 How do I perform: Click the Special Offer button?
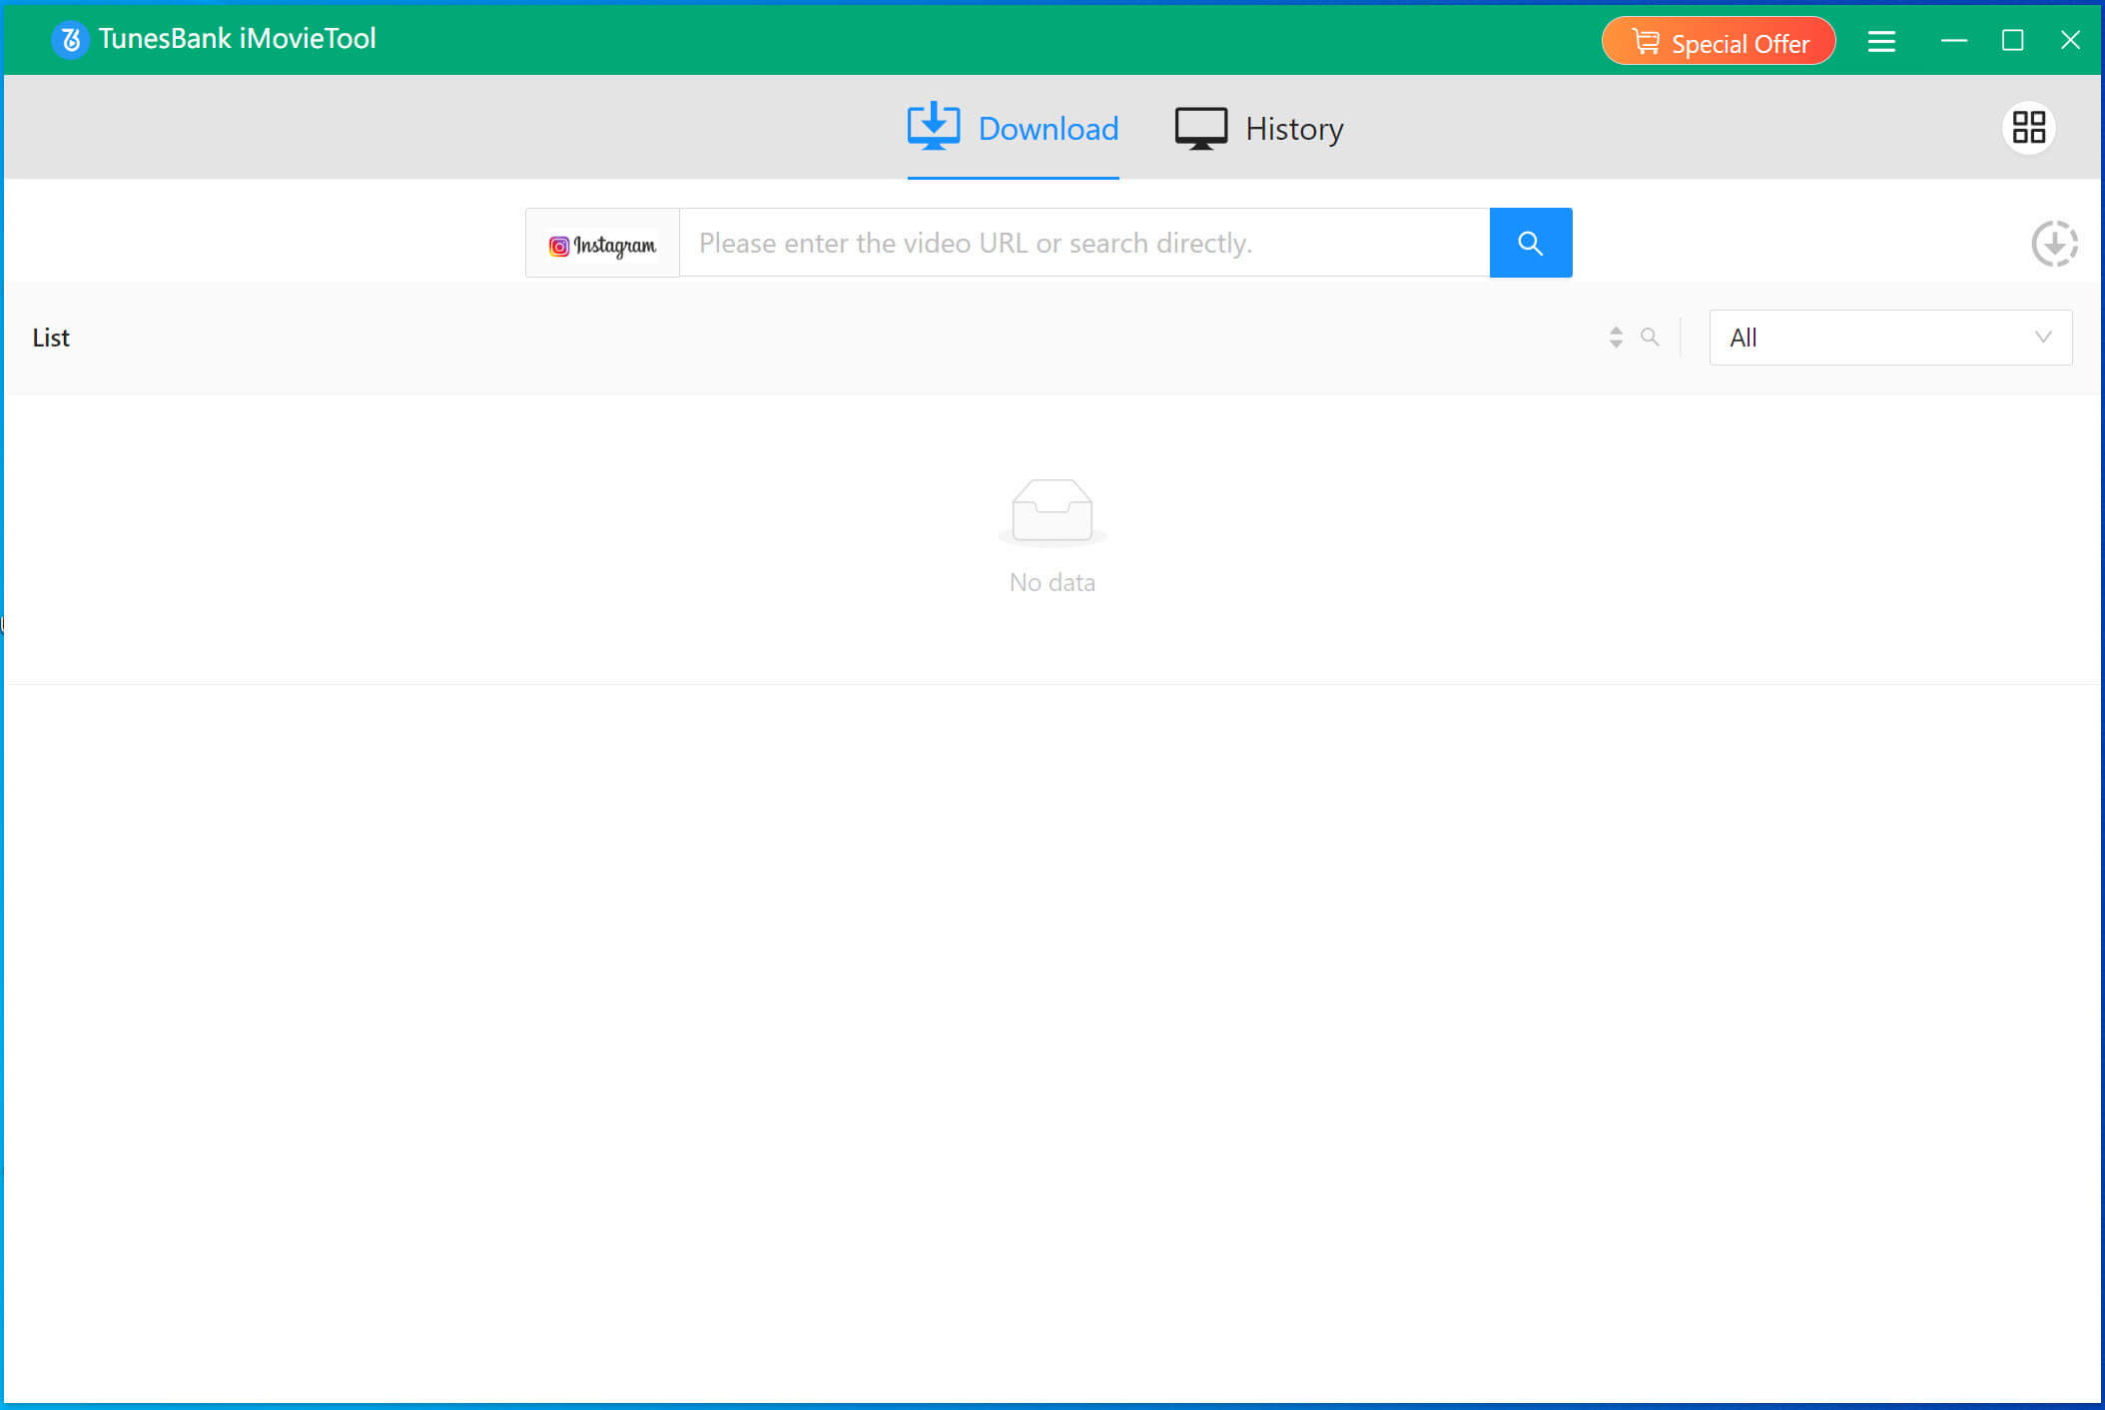1718,42
